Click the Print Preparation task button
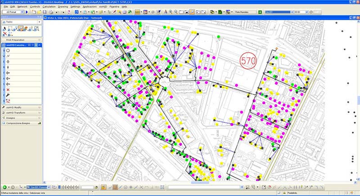The height and width of the screenshot is (196, 360). (22, 40)
